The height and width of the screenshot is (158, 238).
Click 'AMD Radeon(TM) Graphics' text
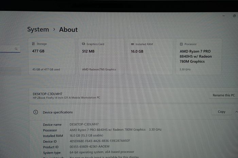tap(99, 69)
